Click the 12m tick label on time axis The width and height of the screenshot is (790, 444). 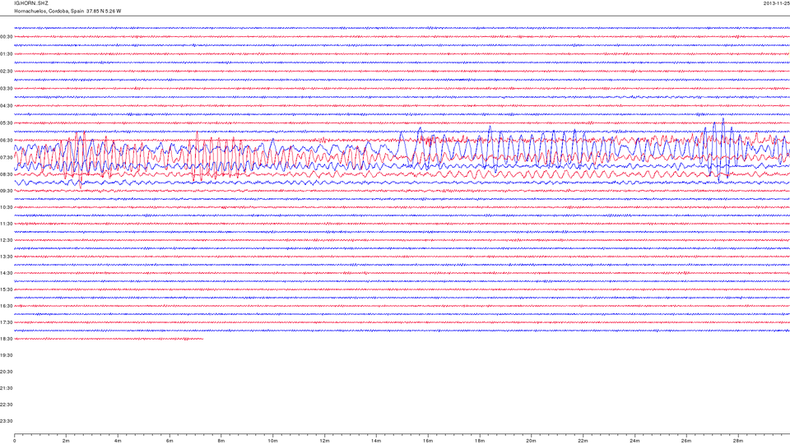(324, 441)
